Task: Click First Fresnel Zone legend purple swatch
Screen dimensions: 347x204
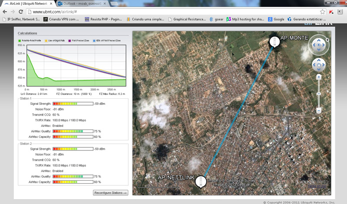Action: click(69, 41)
